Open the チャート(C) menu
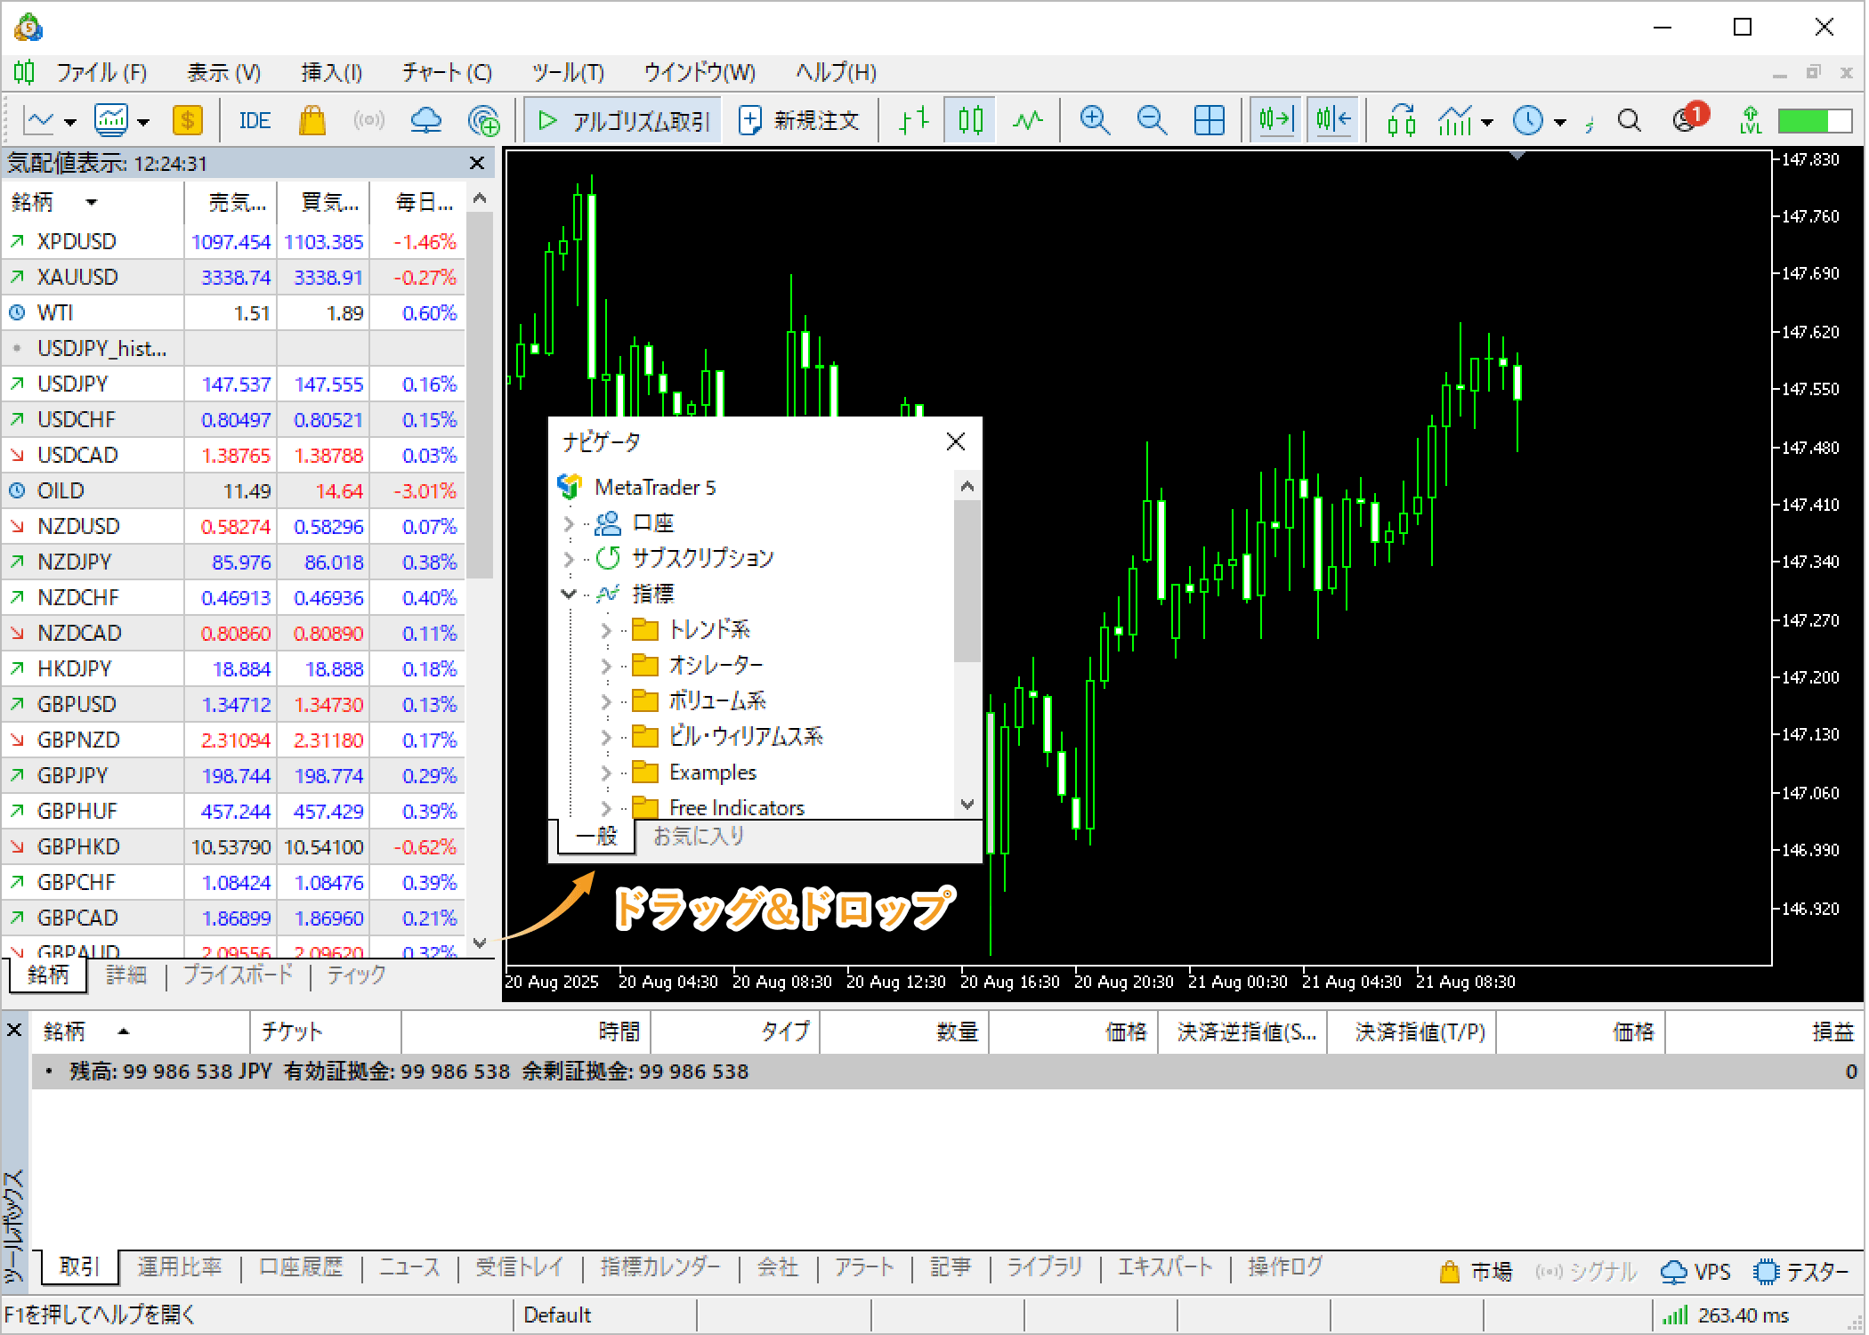Image resolution: width=1869 pixels, height=1335 pixels. pos(447,72)
